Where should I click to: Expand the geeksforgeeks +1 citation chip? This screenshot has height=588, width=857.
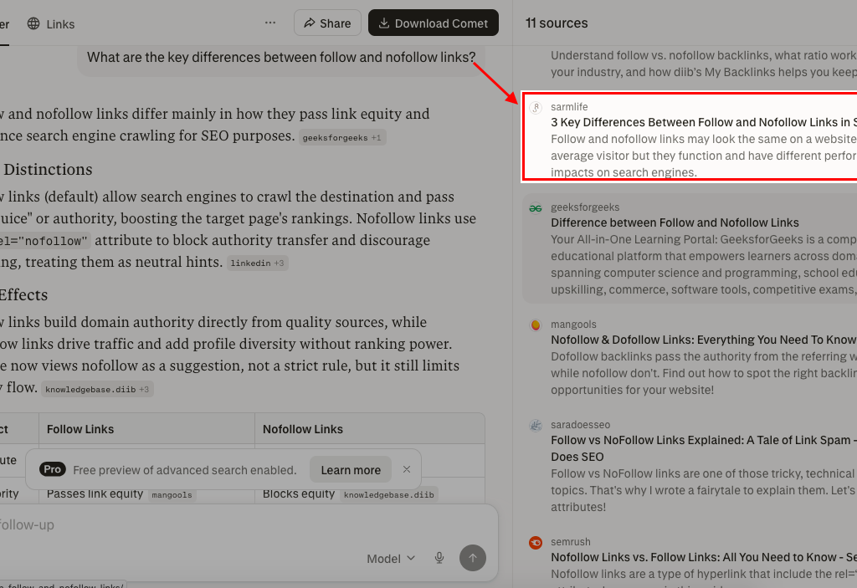341,137
